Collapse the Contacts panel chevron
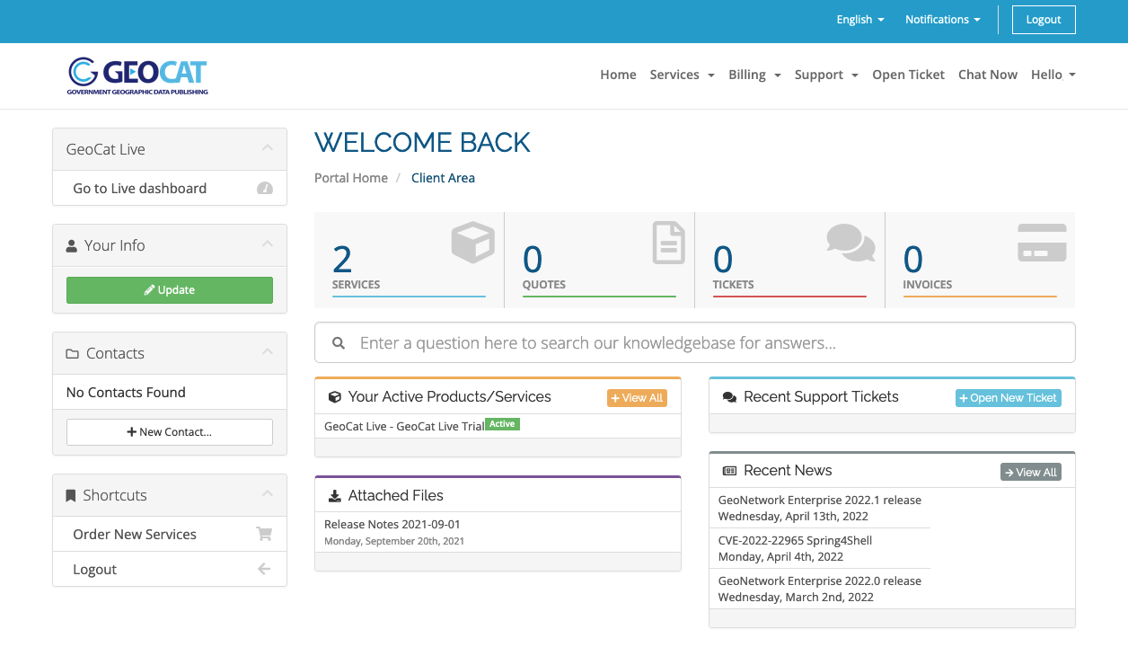The width and height of the screenshot is (1128, 647). [x=267, y=352]
